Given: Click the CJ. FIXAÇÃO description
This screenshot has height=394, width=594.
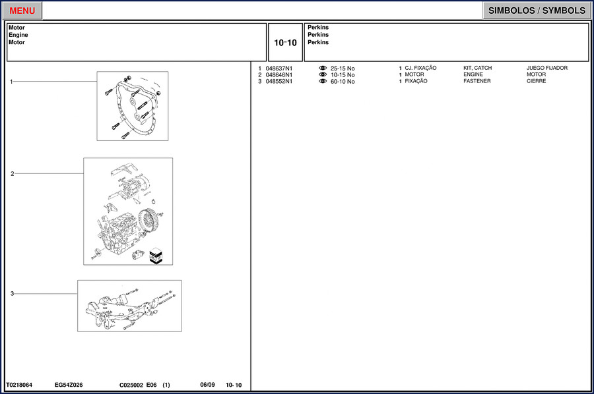Looking at the screenshot, I should (420, 68).
